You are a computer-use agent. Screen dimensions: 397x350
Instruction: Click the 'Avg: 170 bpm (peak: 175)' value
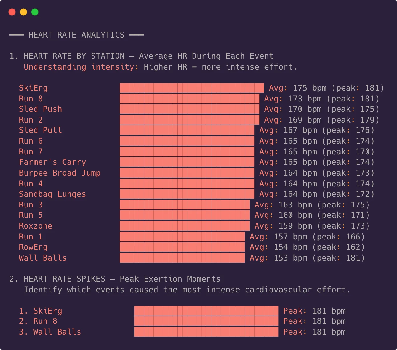pos(322,109)
